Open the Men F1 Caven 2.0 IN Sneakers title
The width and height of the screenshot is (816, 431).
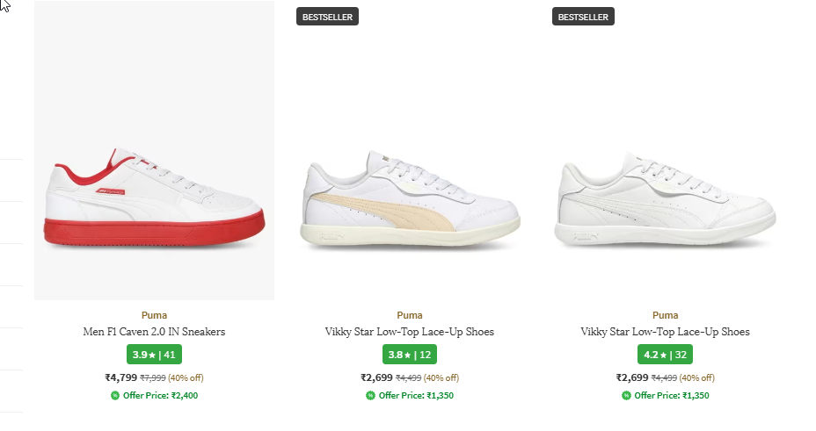pos(154,332)
